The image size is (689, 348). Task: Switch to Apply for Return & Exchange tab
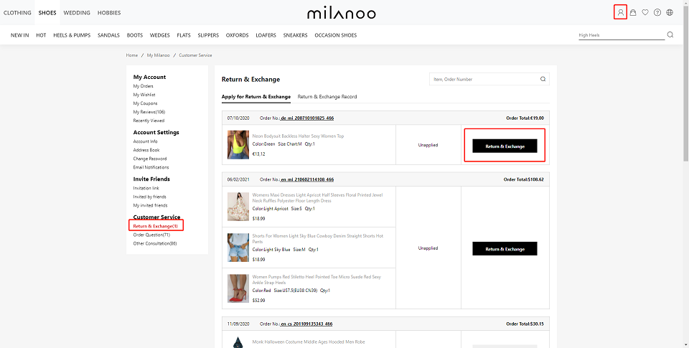click(x=256, y=97)
